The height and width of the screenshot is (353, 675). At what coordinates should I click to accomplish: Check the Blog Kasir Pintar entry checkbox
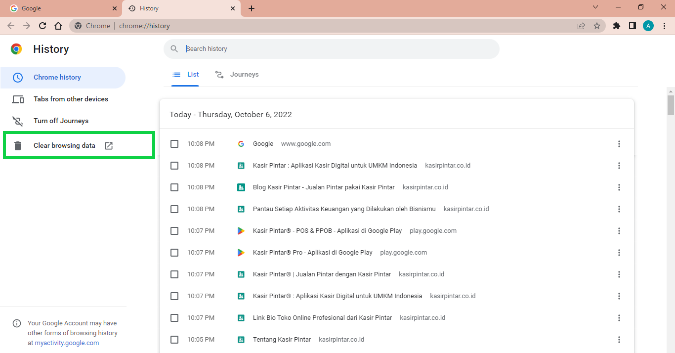coord(174,187)
